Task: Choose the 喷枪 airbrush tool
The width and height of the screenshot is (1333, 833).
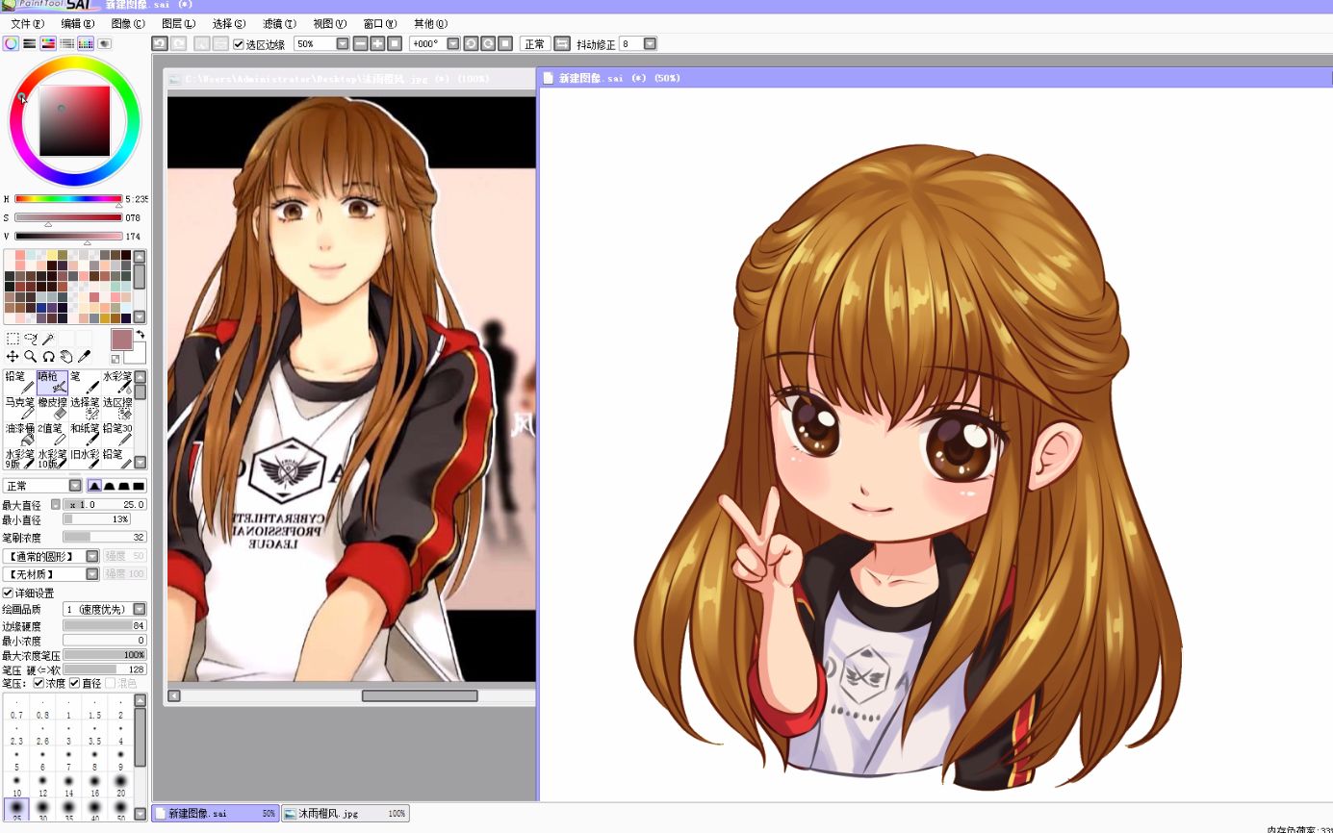Action: tap(52, 383)
